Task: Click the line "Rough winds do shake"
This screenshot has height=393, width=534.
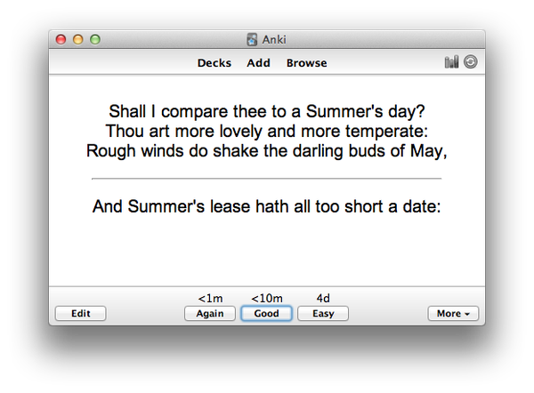Action: [266, 150]
